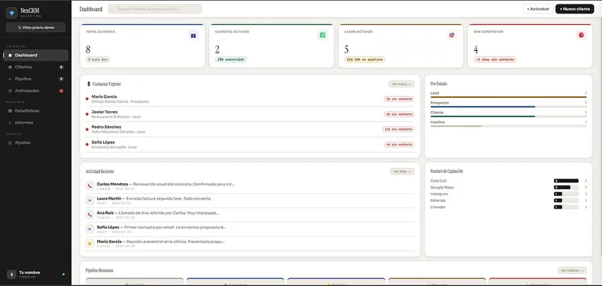
Task: Click the user avatar icon near Tu nombre
Action: (11, 274)
